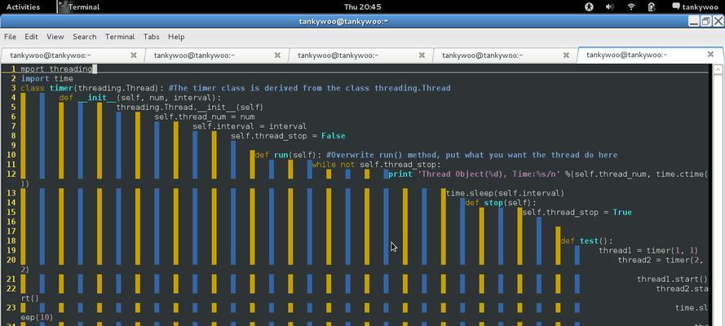This screenshot has width=725, height=326.
Task: Click 'thread1.start()' line
Action: tap(672, 279)
